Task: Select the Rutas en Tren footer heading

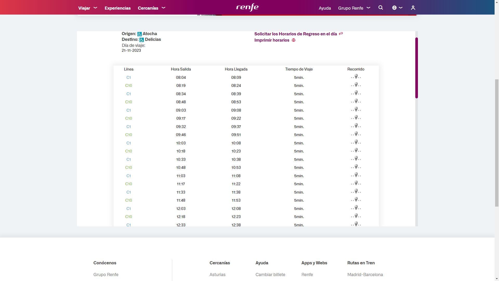Action: [x=361, y=263]
